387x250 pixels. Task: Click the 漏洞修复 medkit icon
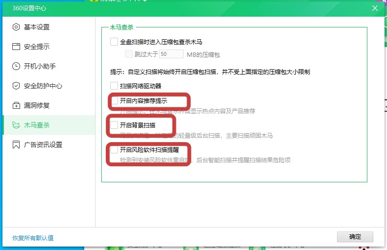click(16, 105)
